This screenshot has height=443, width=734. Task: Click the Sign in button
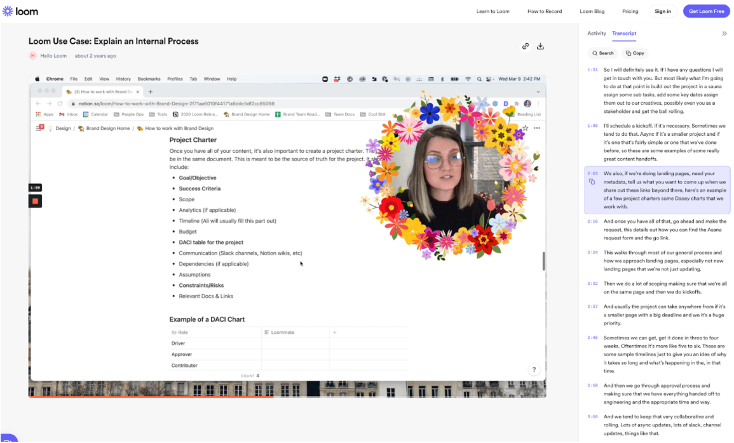662,11
